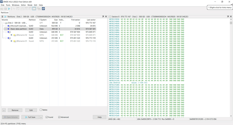Click the Open Volume button

coord(11,117)
